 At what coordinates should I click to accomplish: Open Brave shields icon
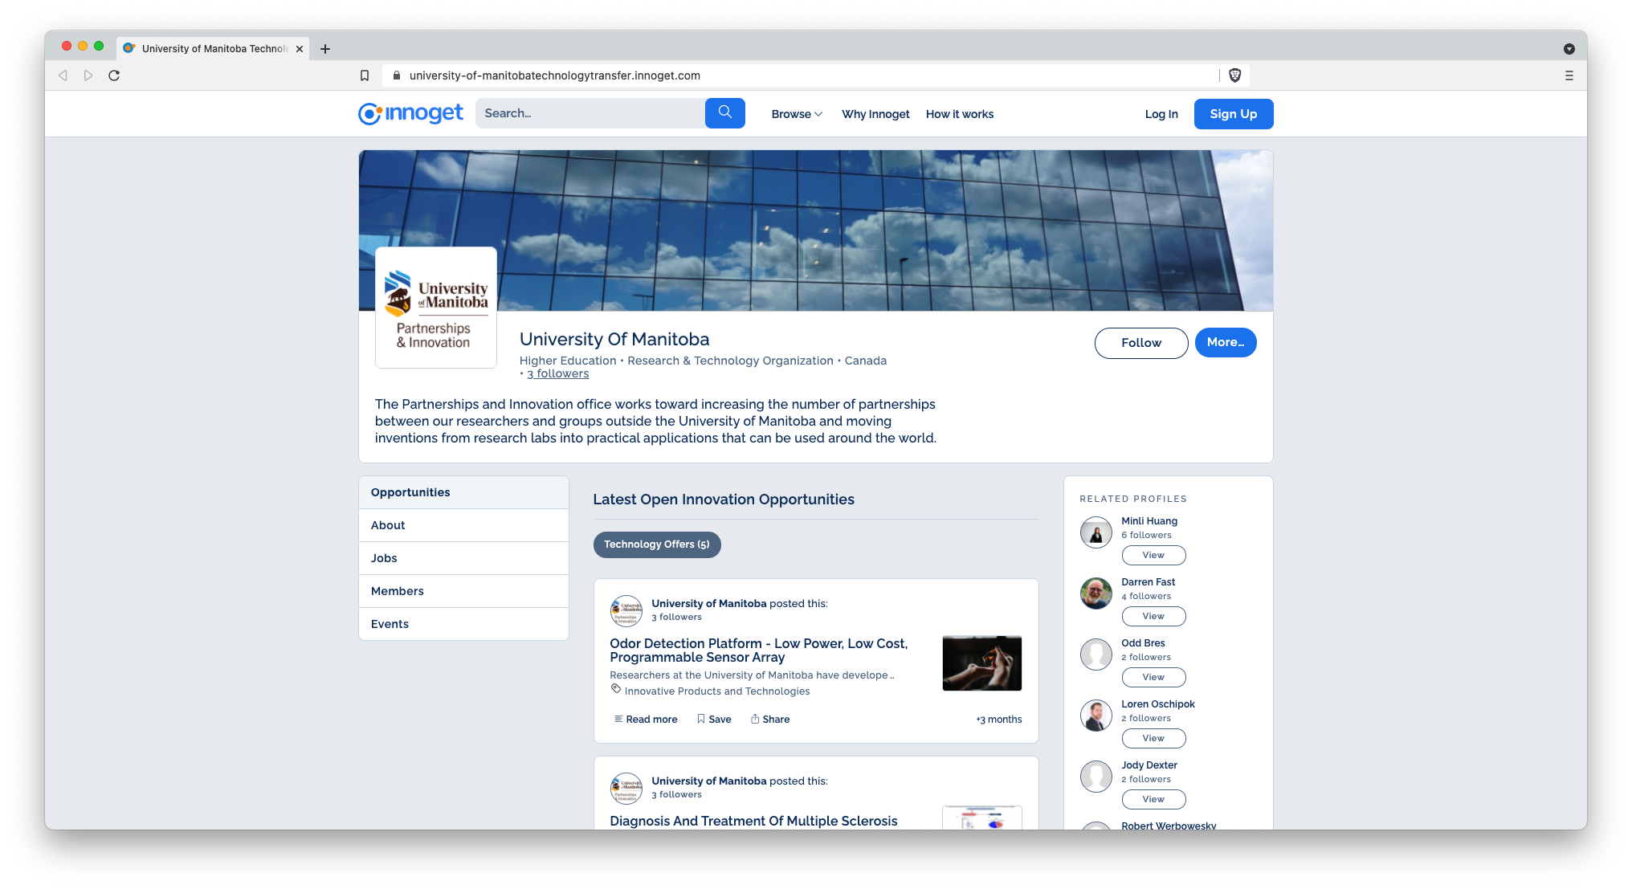(1235, 75)
